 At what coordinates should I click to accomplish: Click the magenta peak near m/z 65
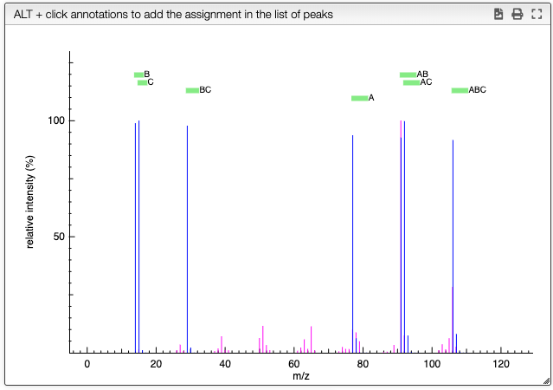311,340
